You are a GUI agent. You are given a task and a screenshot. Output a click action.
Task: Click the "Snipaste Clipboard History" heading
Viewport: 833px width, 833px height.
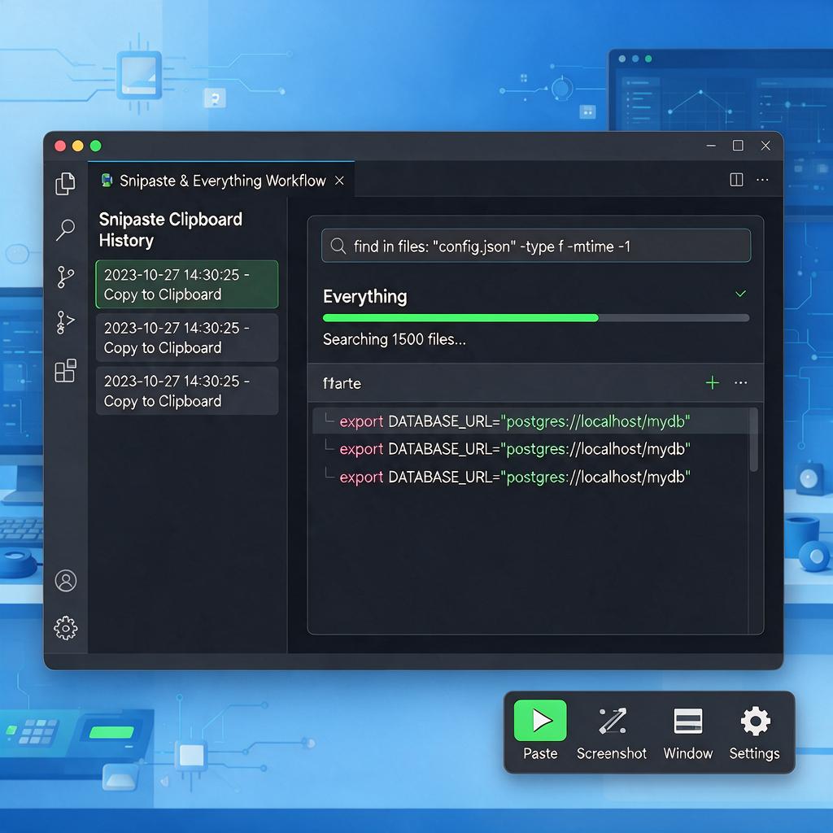tap(171, 229)
